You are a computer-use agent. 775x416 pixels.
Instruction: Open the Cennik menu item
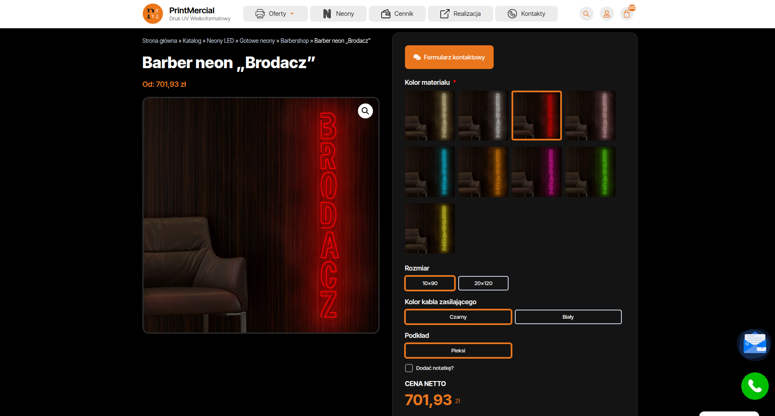click(x=397, y=14)
